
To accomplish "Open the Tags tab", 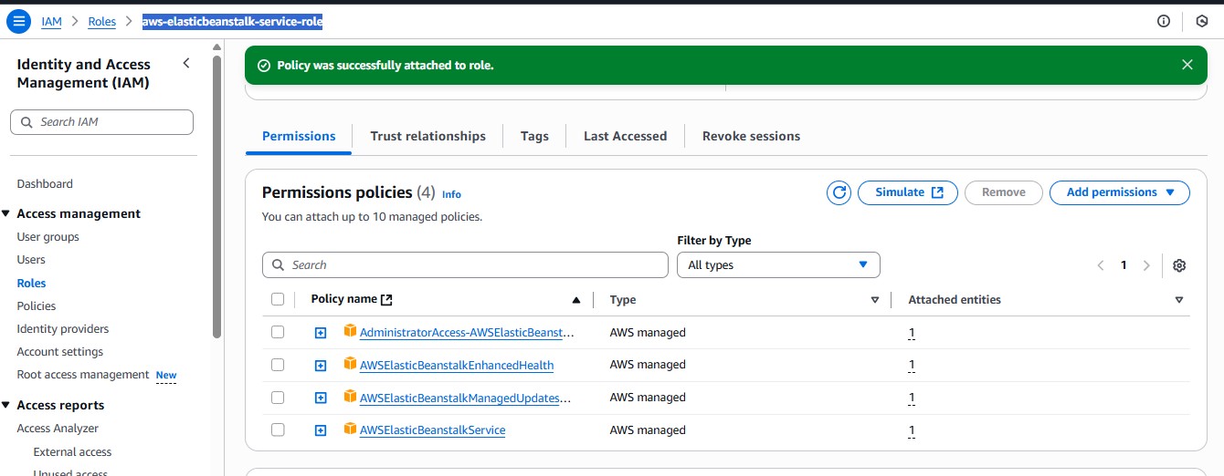I will point(534,136).
